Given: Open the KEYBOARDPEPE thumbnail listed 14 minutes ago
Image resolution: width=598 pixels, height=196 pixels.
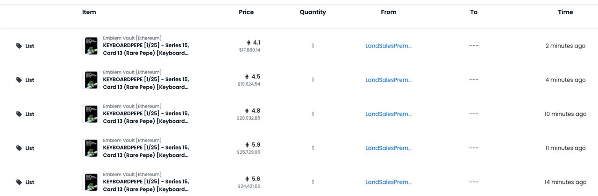Looking at the screenshot, I should (x=91, y=182).
